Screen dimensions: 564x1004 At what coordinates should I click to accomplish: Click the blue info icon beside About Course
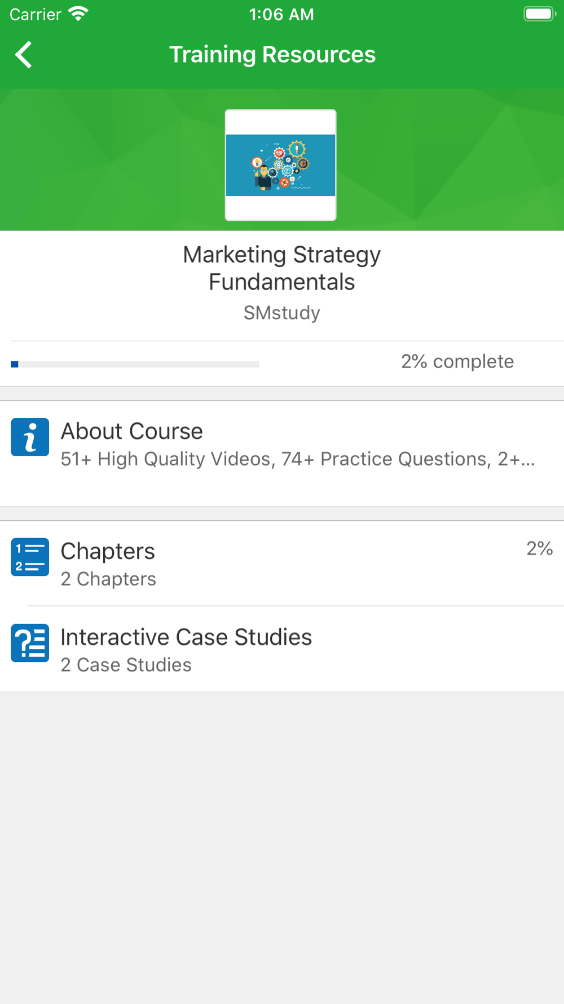pyautogui.click(x=30, y=437)
